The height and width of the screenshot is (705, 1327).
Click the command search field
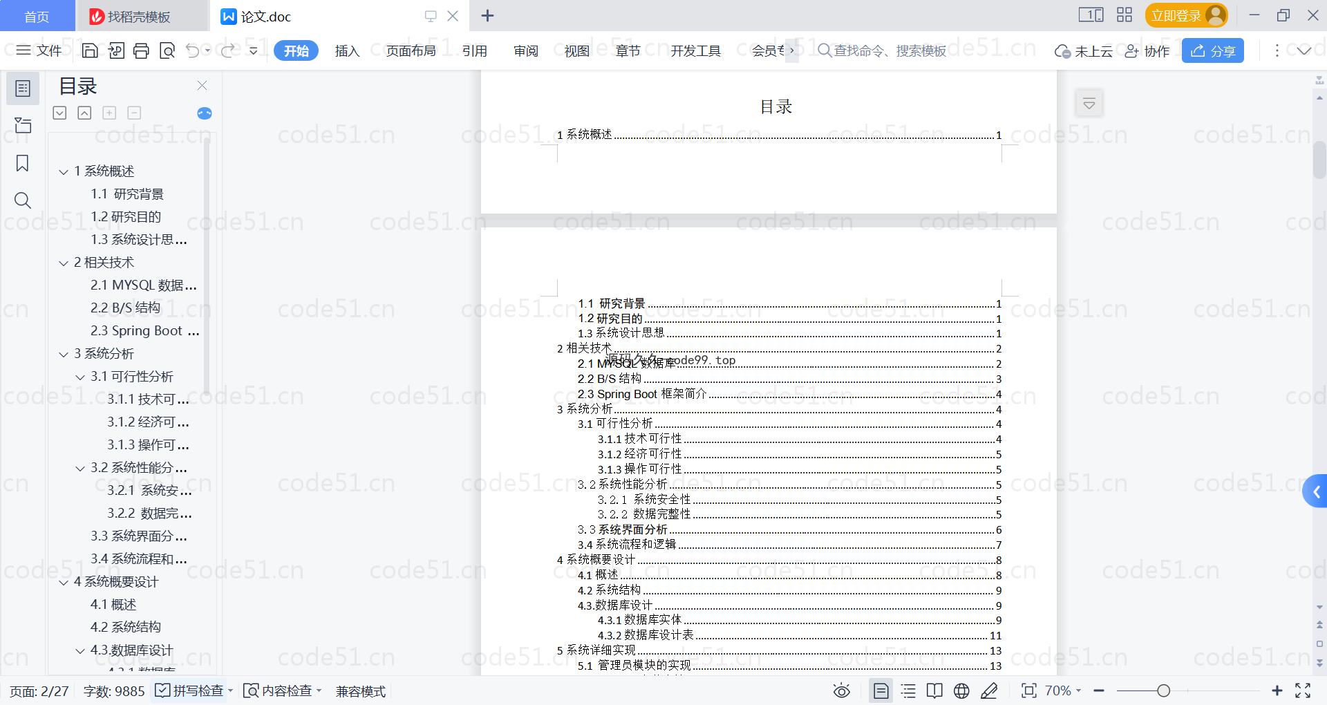[883, 50]
